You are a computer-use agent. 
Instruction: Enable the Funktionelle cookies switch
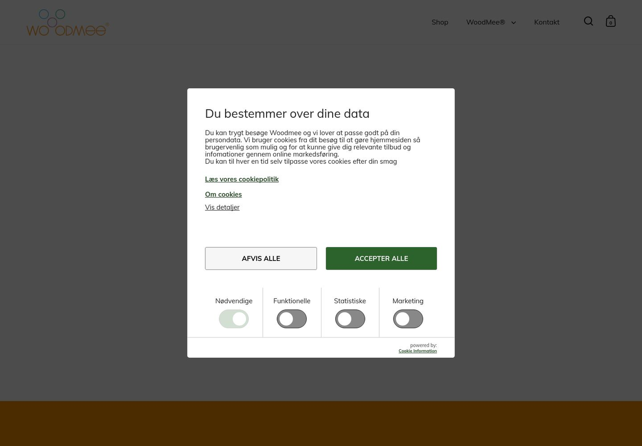click(292, 319)
